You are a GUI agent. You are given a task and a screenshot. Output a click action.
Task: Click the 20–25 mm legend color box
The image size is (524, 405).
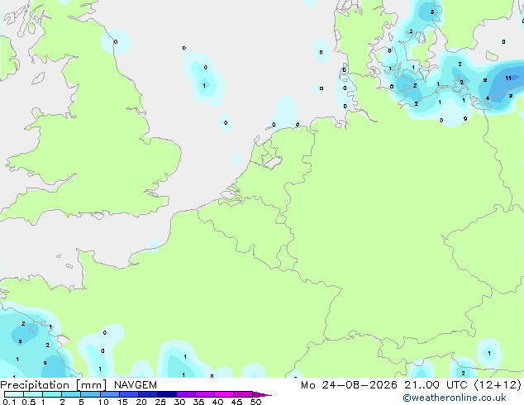pos(148,394)
